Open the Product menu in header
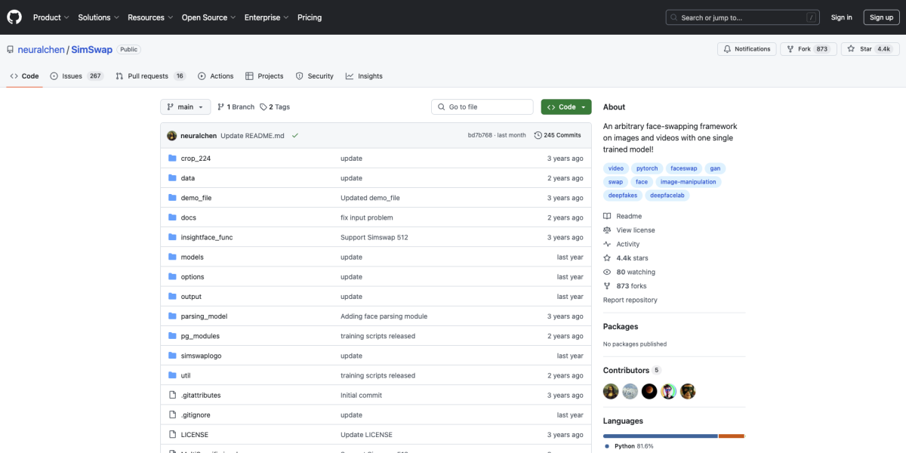Image resolution: width=906 pixels, height=453 pixels. [51, 17]
